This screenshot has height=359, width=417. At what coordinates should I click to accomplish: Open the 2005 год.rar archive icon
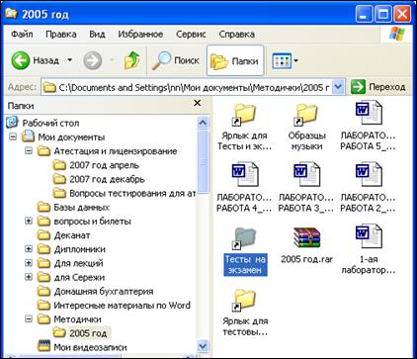(x=306, y=237)
